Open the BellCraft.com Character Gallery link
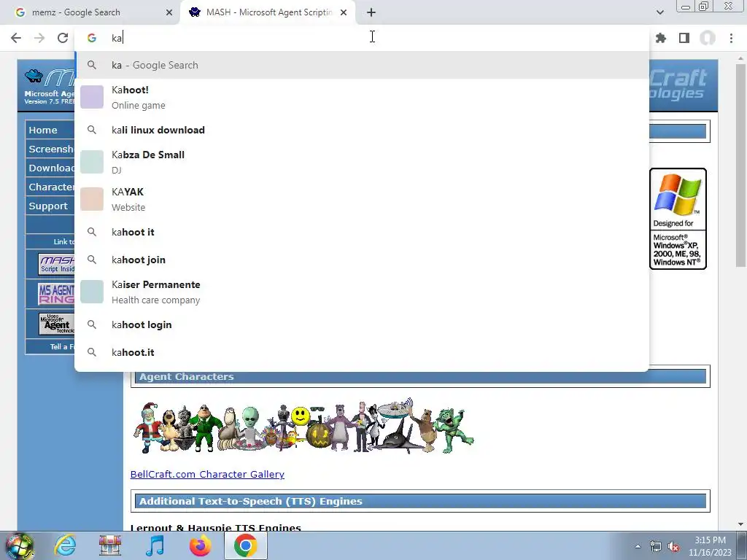The height and width of the screenshot is (560, 747). (x=207, y=474)
